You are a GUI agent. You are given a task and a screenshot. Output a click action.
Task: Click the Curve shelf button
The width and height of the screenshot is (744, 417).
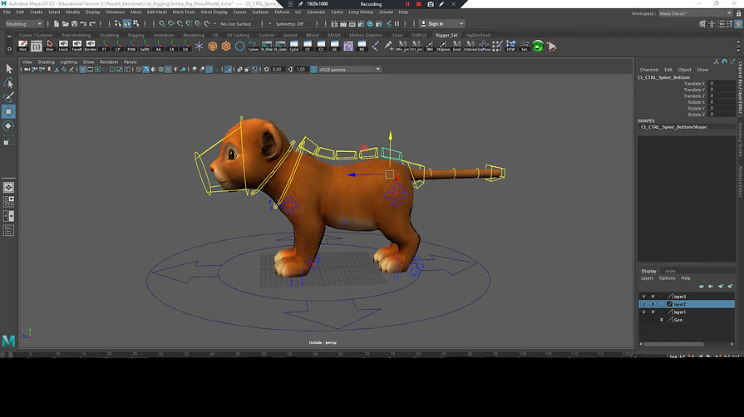coord(254,47)
